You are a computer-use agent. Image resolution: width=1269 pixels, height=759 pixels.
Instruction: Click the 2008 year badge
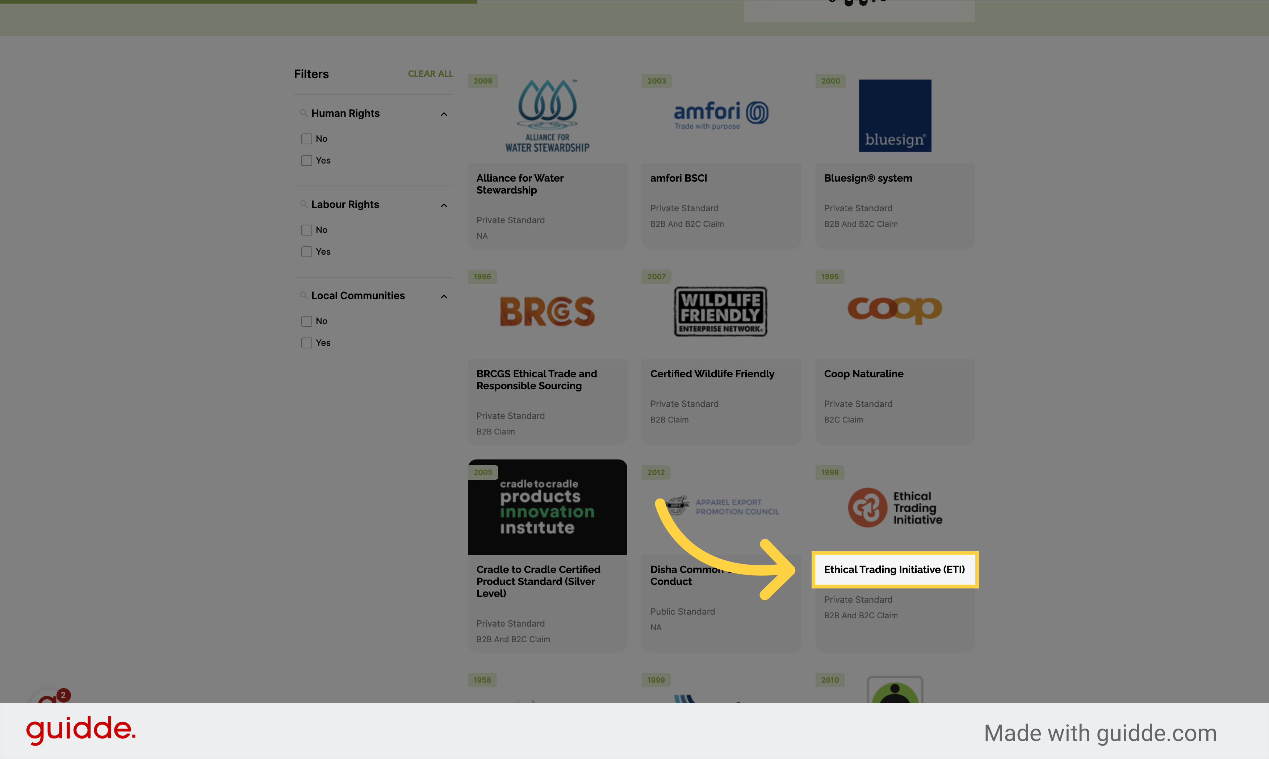[483, 81]
